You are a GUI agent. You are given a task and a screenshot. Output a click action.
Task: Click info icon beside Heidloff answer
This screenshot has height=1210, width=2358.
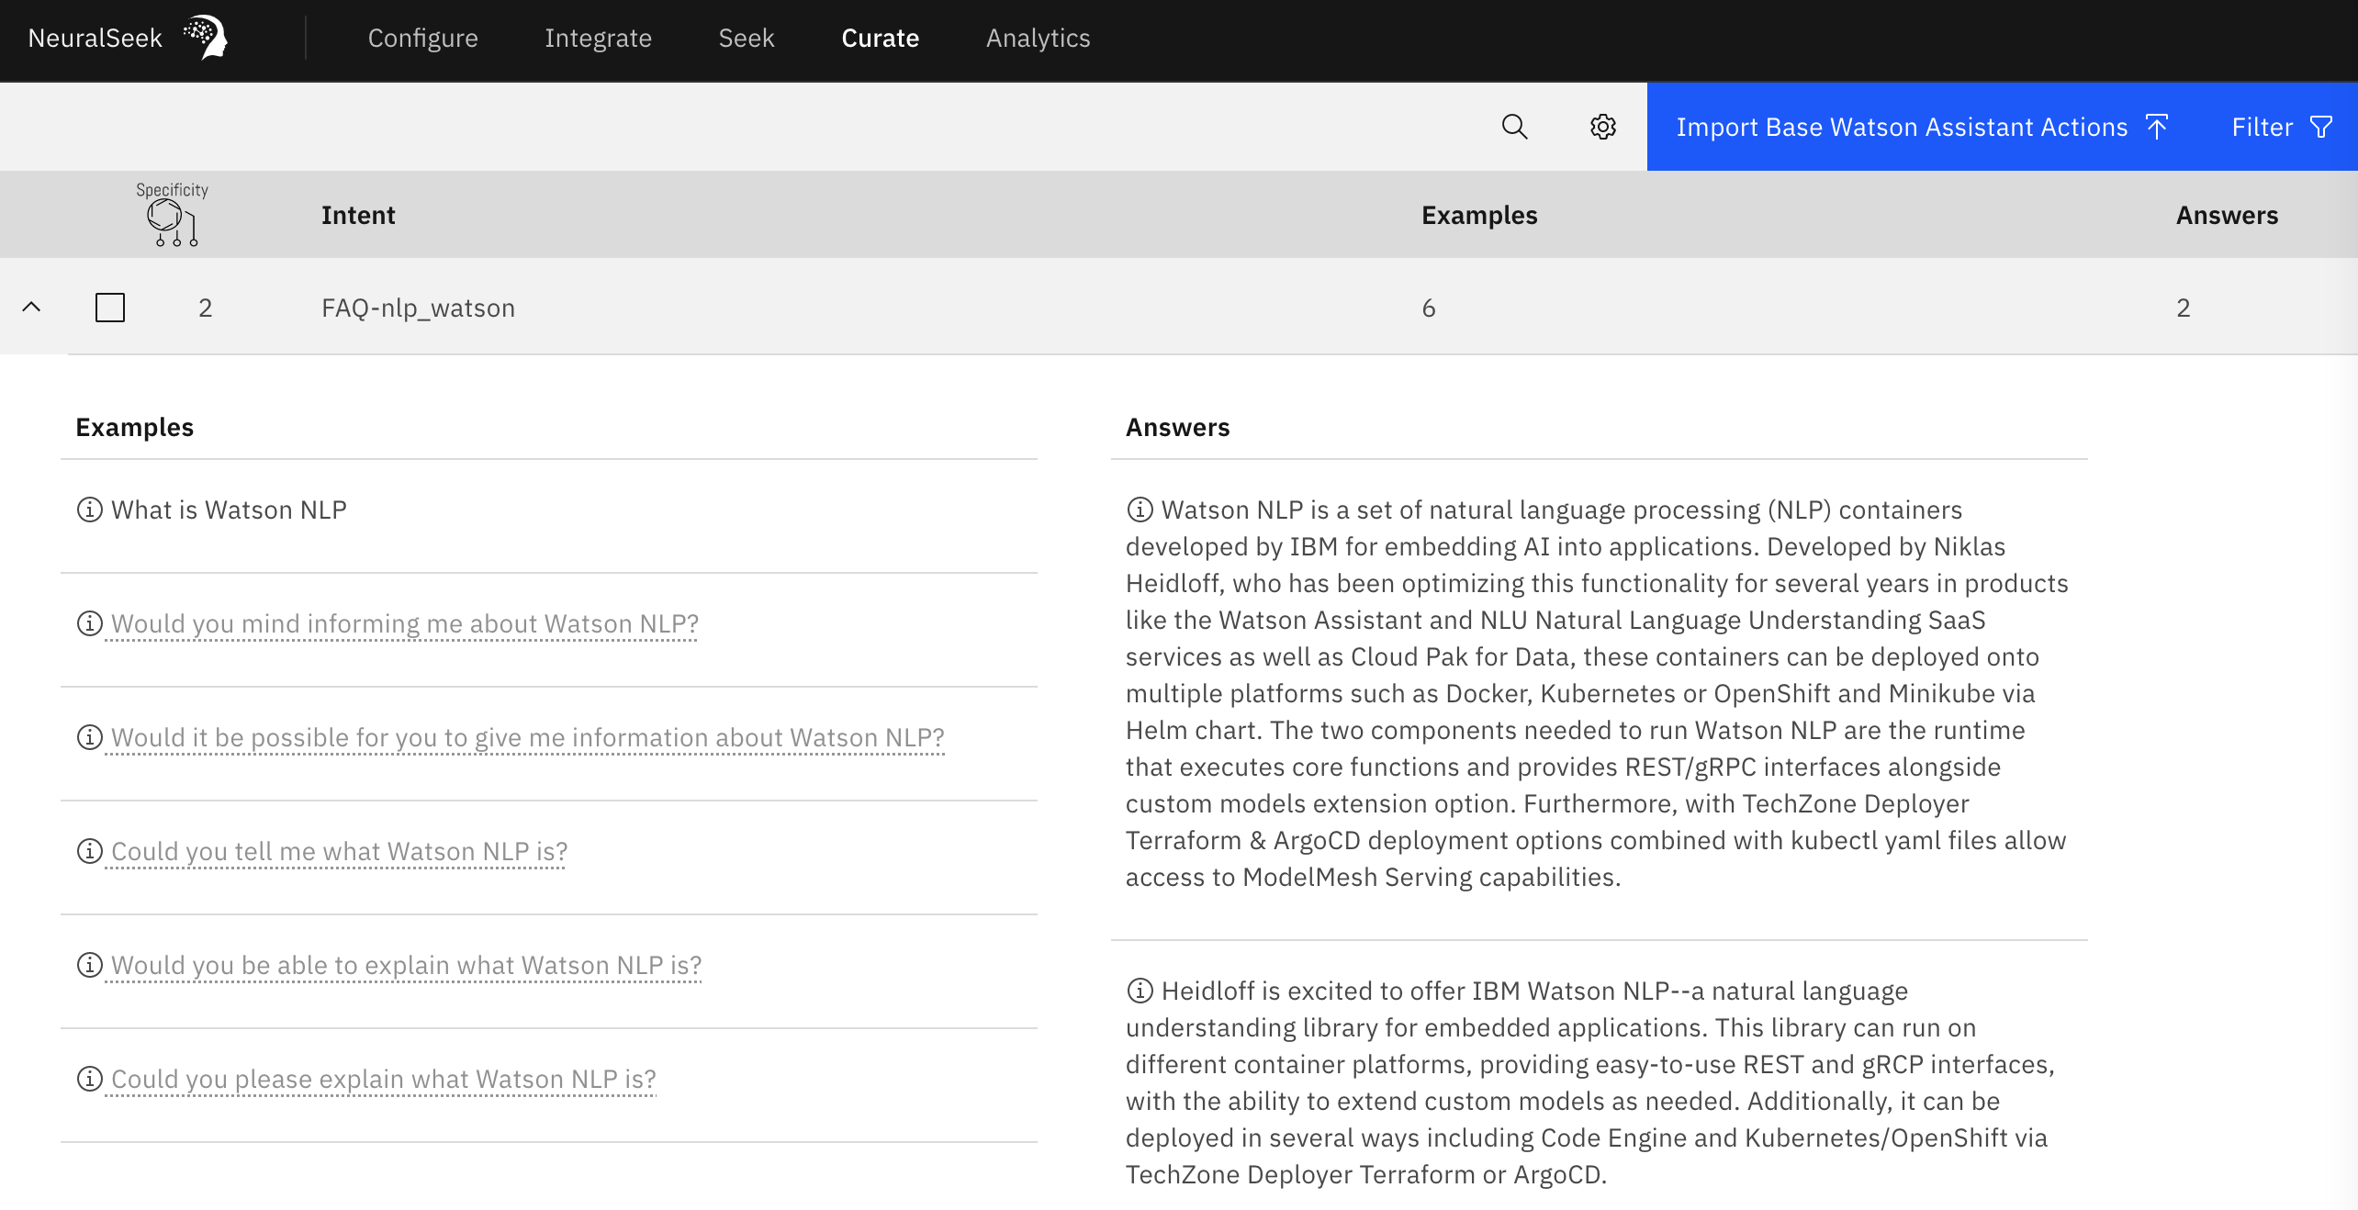[1140, 991]
